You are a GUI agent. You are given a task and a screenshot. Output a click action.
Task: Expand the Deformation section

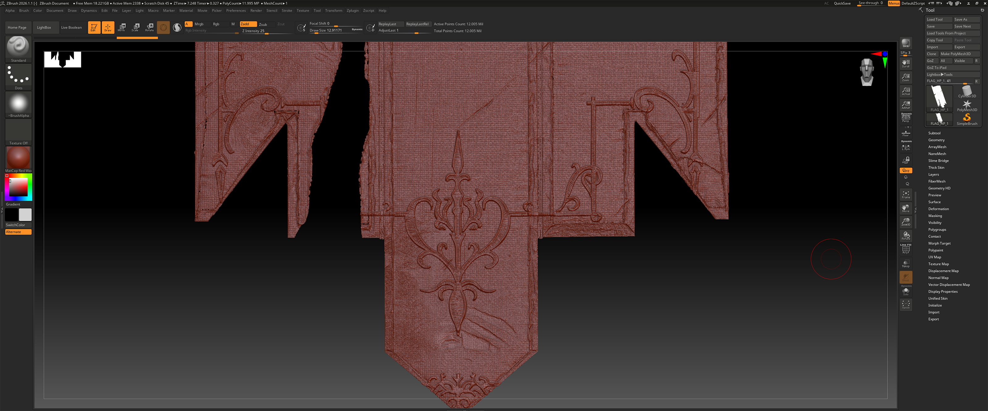[938, 209]
